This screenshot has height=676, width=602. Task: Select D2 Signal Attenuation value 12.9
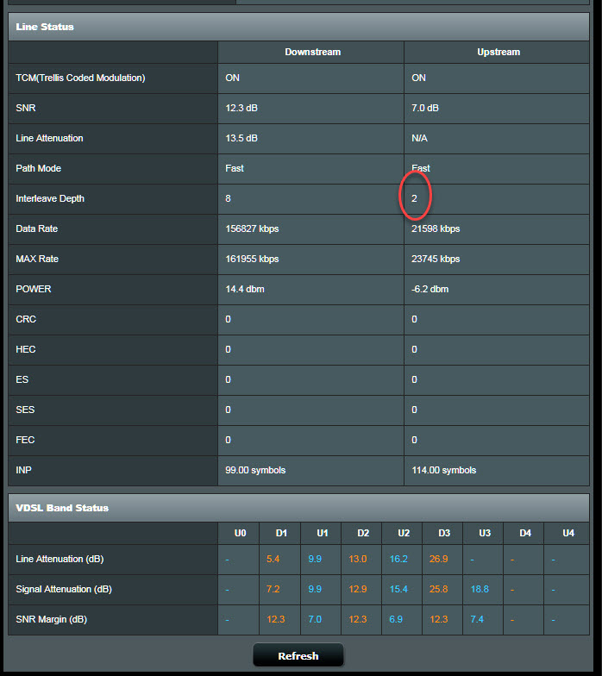[357, 590]
